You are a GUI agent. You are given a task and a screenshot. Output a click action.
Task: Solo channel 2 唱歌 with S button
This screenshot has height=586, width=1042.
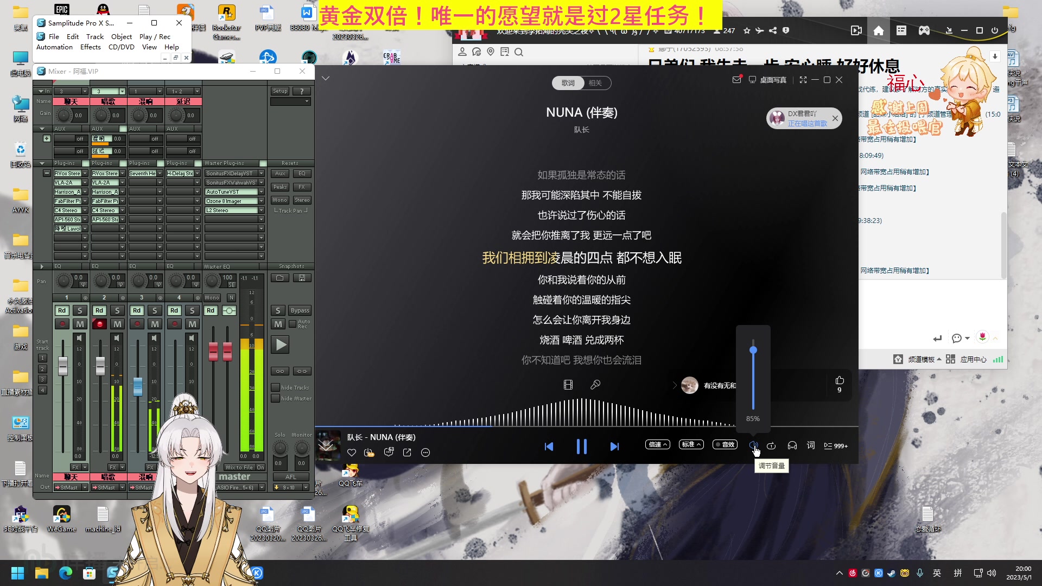point(117,310)
